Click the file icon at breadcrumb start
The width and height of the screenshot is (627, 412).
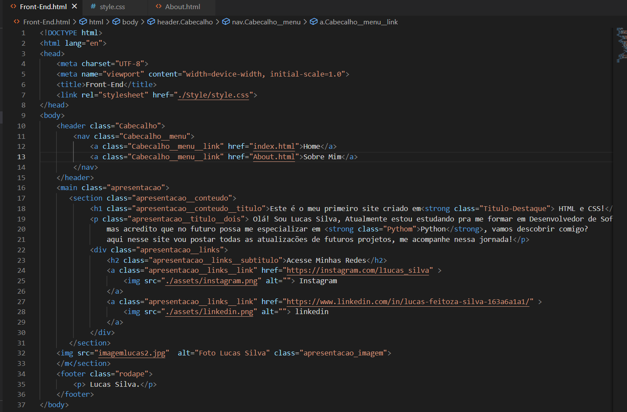click(x=17, y=22)
